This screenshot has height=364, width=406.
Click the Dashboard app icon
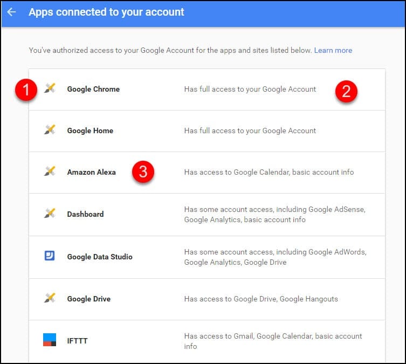(x=50, y=213)
